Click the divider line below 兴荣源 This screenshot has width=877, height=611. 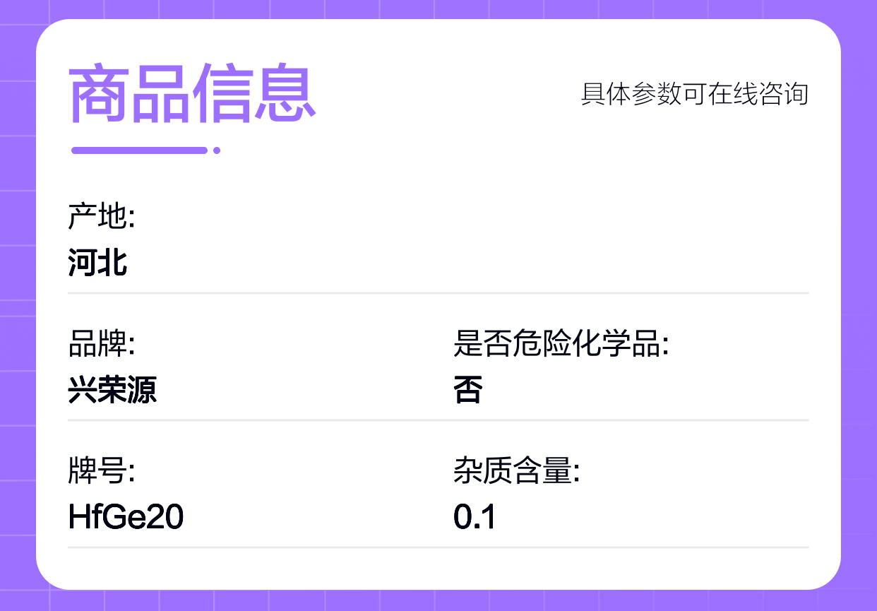coord(438,420)
